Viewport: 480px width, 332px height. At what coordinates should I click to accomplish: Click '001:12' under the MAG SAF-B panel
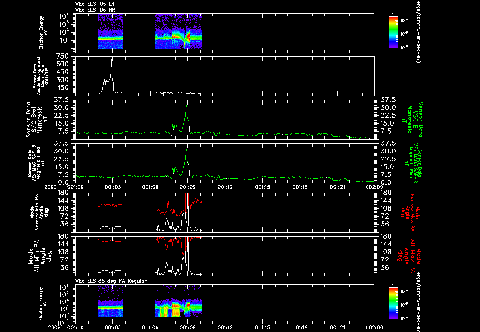point(225,187)
